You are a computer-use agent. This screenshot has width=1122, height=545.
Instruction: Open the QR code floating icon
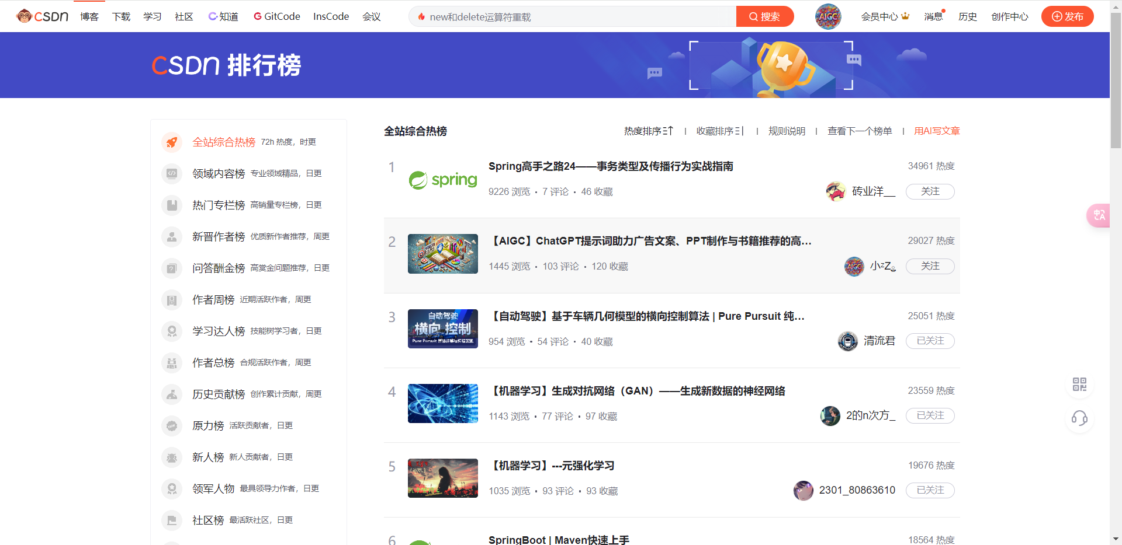tap(1079, 384)
